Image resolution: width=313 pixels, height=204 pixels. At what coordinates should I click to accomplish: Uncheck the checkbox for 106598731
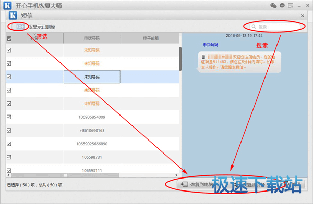(9, 157)
